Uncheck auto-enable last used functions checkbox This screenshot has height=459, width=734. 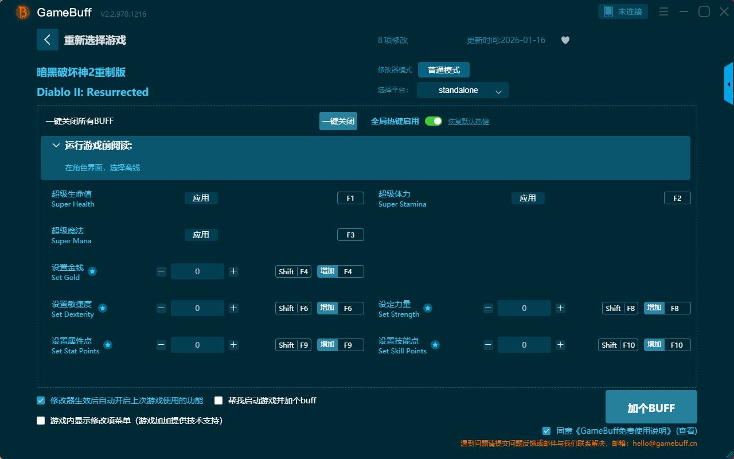[x=41, y=400]
